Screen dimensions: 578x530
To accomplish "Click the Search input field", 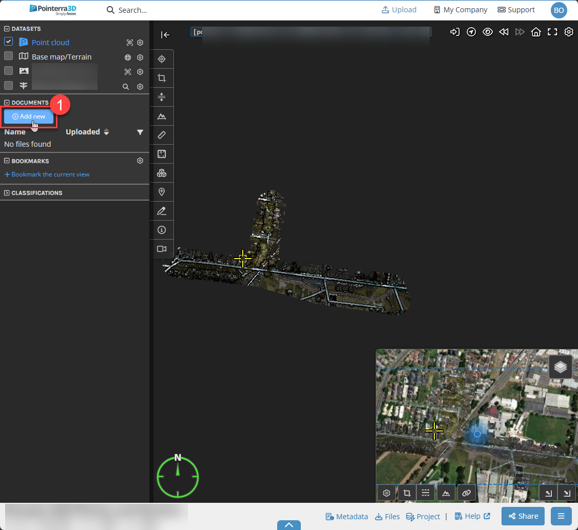I will point(133,10).
